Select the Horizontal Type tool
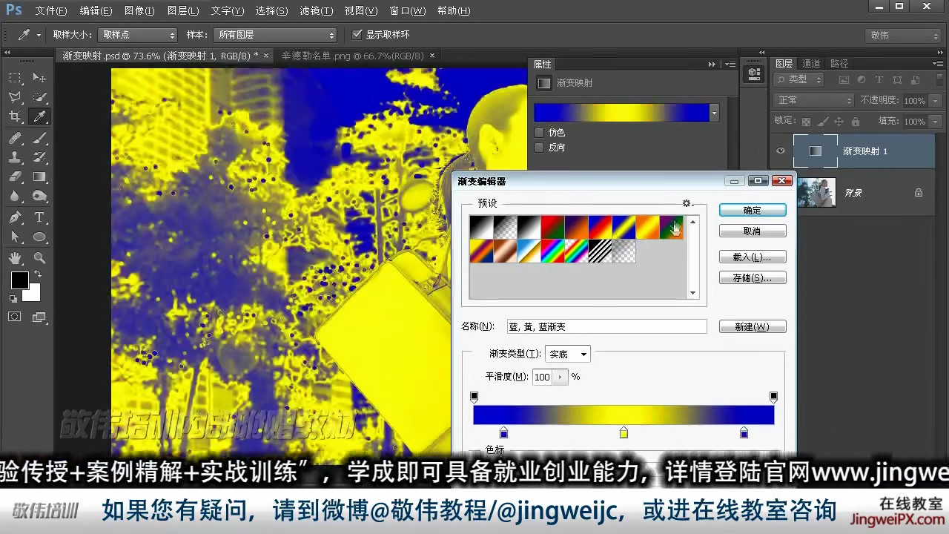The width and height of the screenshot is (949, 534). click(x=40, y=217)
